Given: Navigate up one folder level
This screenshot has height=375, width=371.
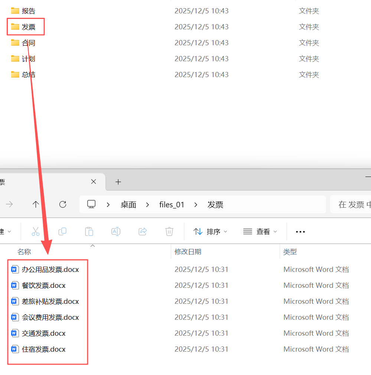Looking at the screenshot, I should [x=36, y=204].
